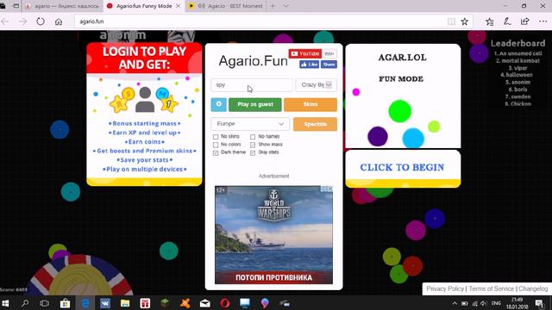
Task: Open the add notes pen icon
Action: coord(507,22)
